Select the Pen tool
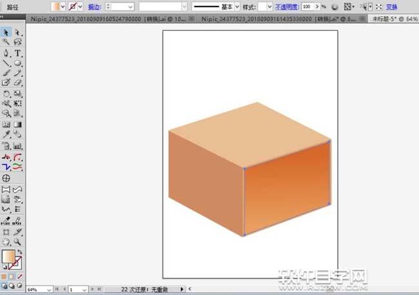The width and height of the screenshot is (419, 295). pyautogui.click(x=6, y=53)
